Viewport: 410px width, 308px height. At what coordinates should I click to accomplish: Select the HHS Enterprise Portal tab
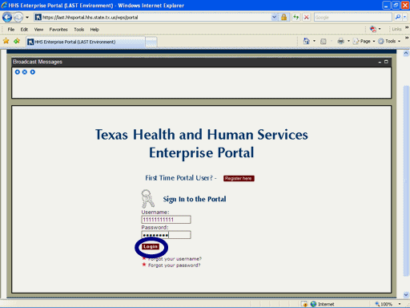tap(86, 42)
